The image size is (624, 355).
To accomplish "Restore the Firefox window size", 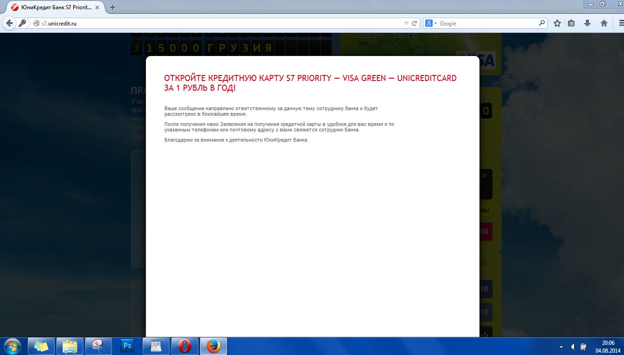I will coord(602,4).
